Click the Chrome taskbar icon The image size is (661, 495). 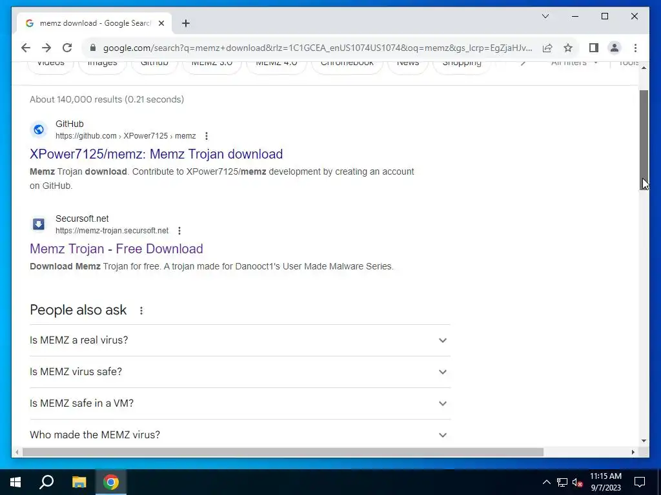[x=111, y=482]
